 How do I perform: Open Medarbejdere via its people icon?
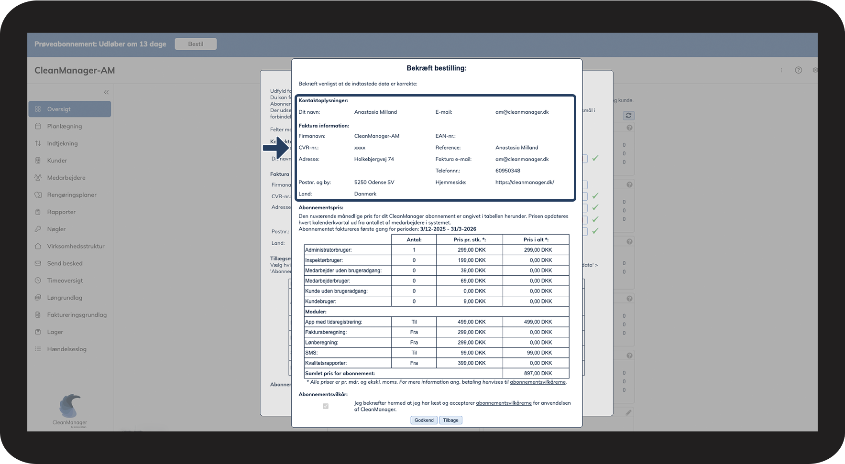(38, 178)
